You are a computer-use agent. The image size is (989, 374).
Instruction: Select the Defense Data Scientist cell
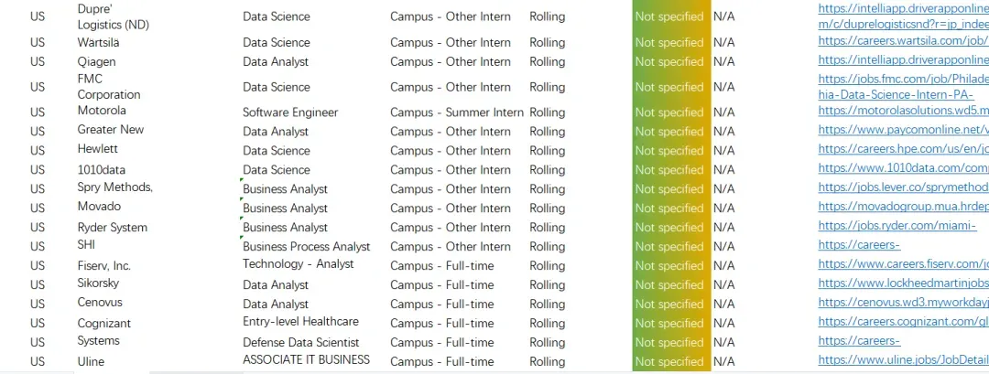[301, 343]
